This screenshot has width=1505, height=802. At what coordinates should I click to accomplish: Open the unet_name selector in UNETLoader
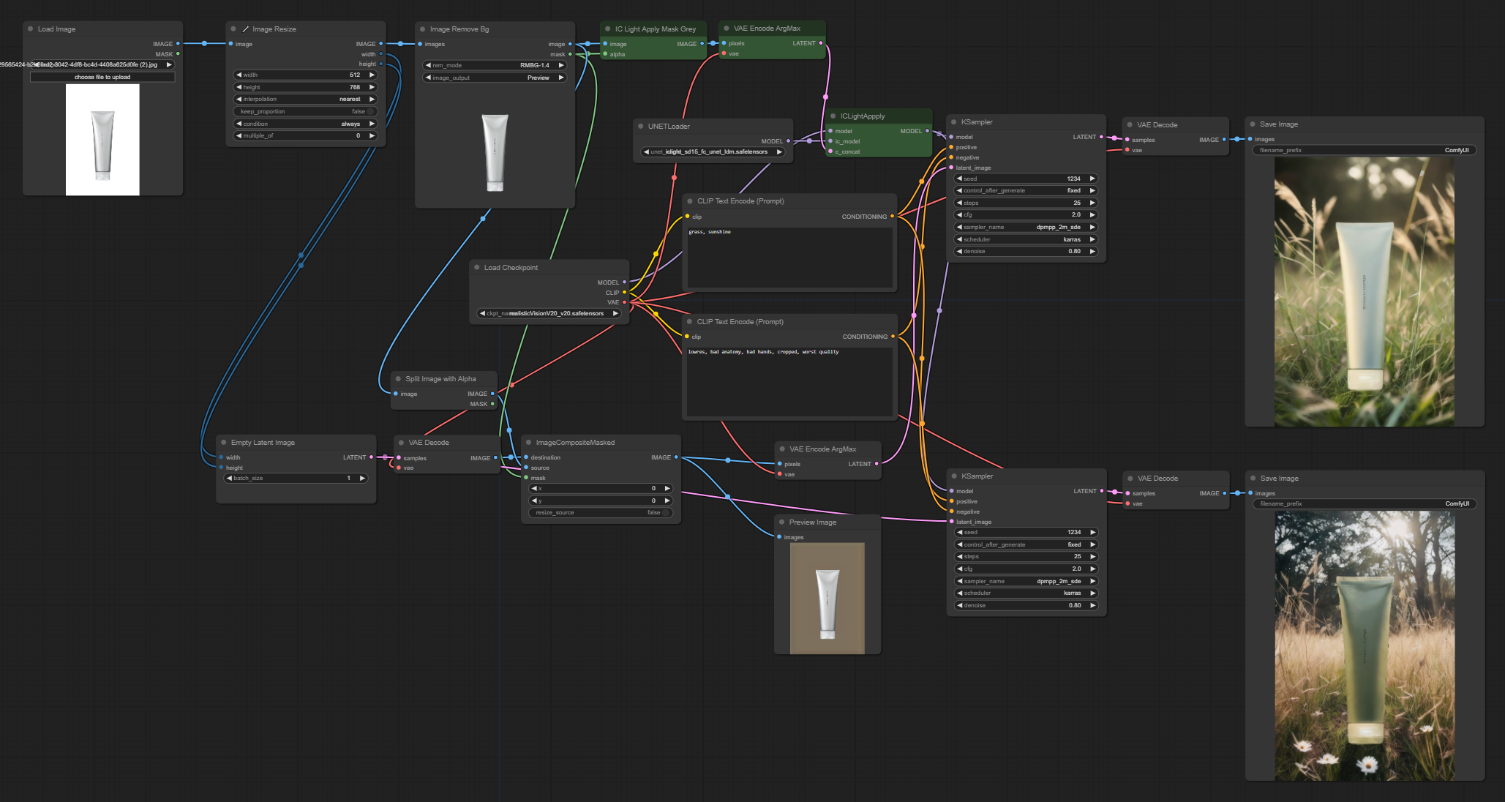[x=713, y=152]
